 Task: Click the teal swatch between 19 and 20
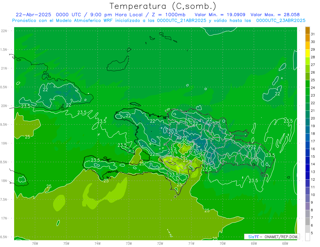[x=307, y=122]
